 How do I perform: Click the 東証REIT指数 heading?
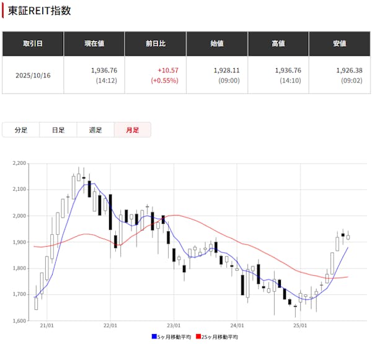(40, 11)
